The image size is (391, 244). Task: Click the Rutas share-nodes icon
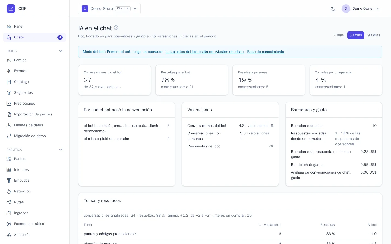tap(9, 202)
